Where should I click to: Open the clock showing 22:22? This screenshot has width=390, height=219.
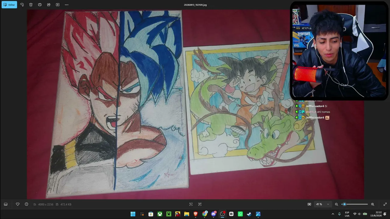pyautogui.click(x=376, y=214)
